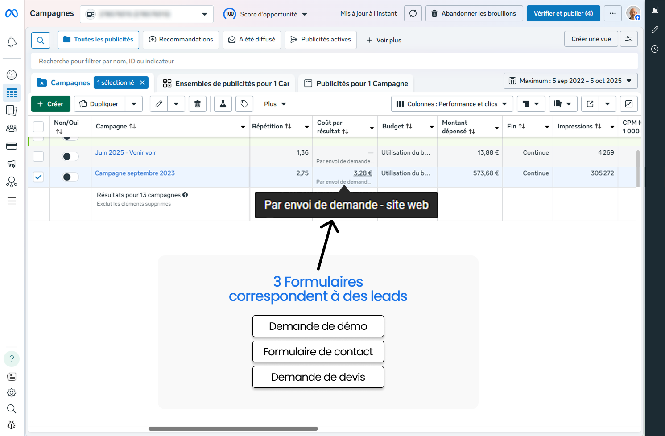Click the pencil edit icon in toolbar
The image size is (665, 436).
pyautogui.click(x=159, y=104)
